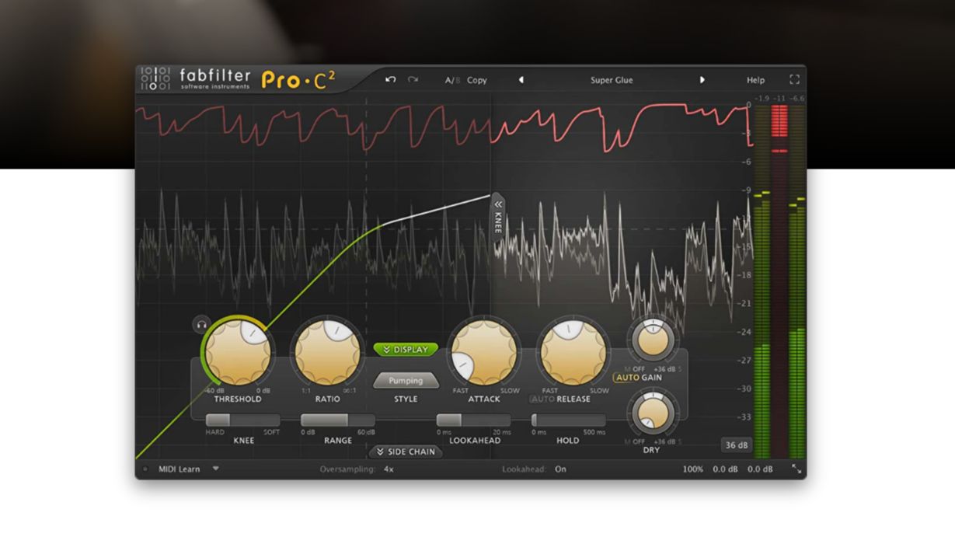Click the first 0.0 dB value in the bottom bar

click(725, 469)
